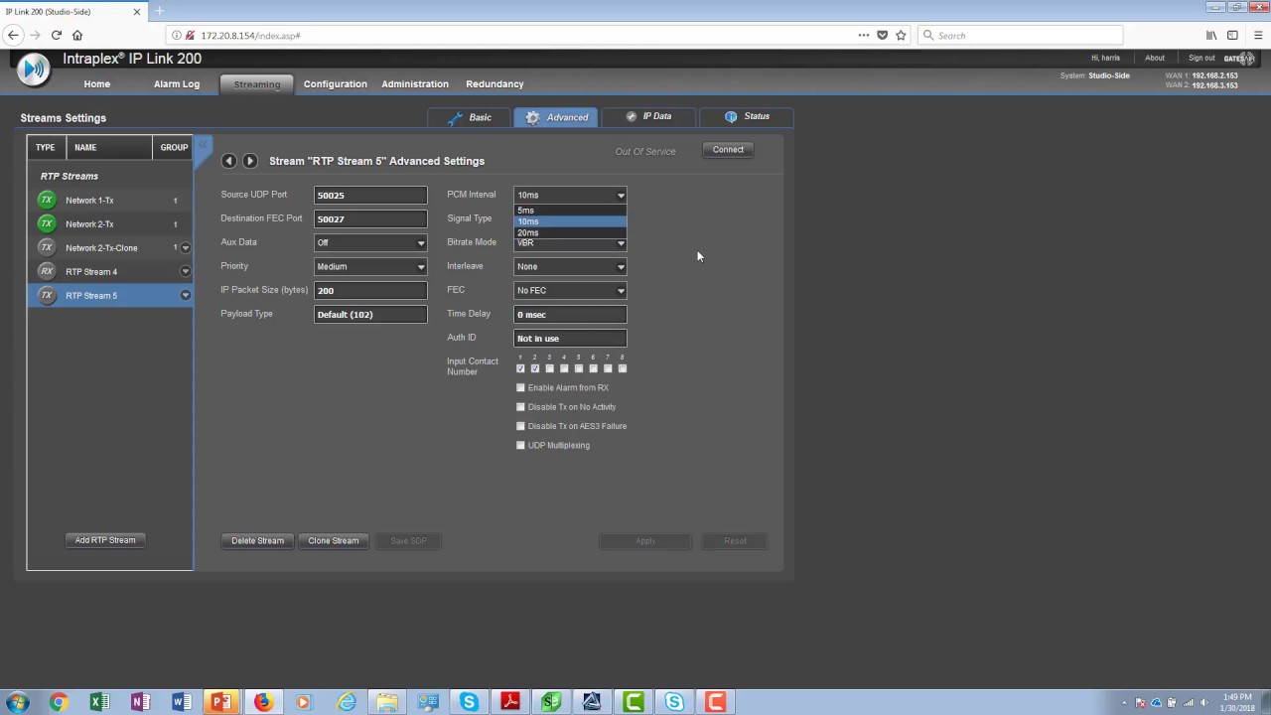This screenshot has height=715, width=1271.
Task: Toggle Input Contact Number 1 checkbox
Action: click(x=520, y=368)
